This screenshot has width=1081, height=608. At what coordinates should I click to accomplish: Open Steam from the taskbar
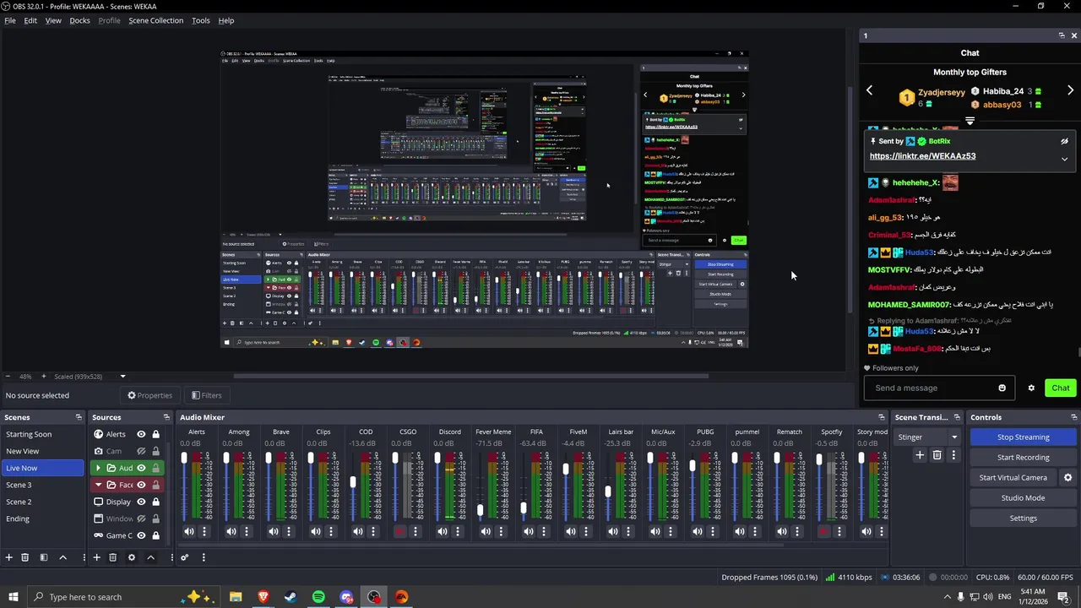pyautogui.click(x=291, y=597)
